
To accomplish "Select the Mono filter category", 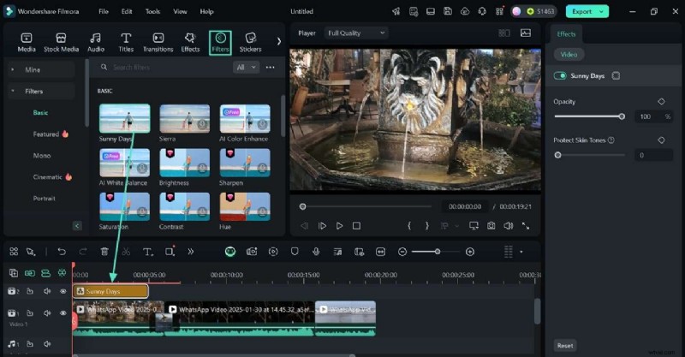I will (42, 156).
